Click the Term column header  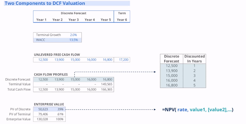coord(122,13)
